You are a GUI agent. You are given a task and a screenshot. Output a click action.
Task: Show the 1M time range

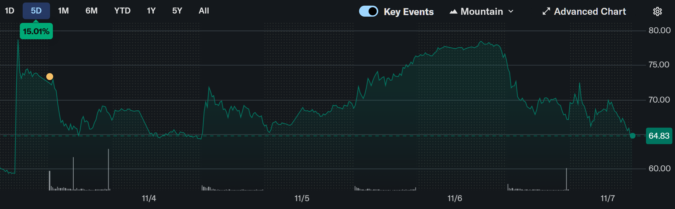(x=63, y=11)
